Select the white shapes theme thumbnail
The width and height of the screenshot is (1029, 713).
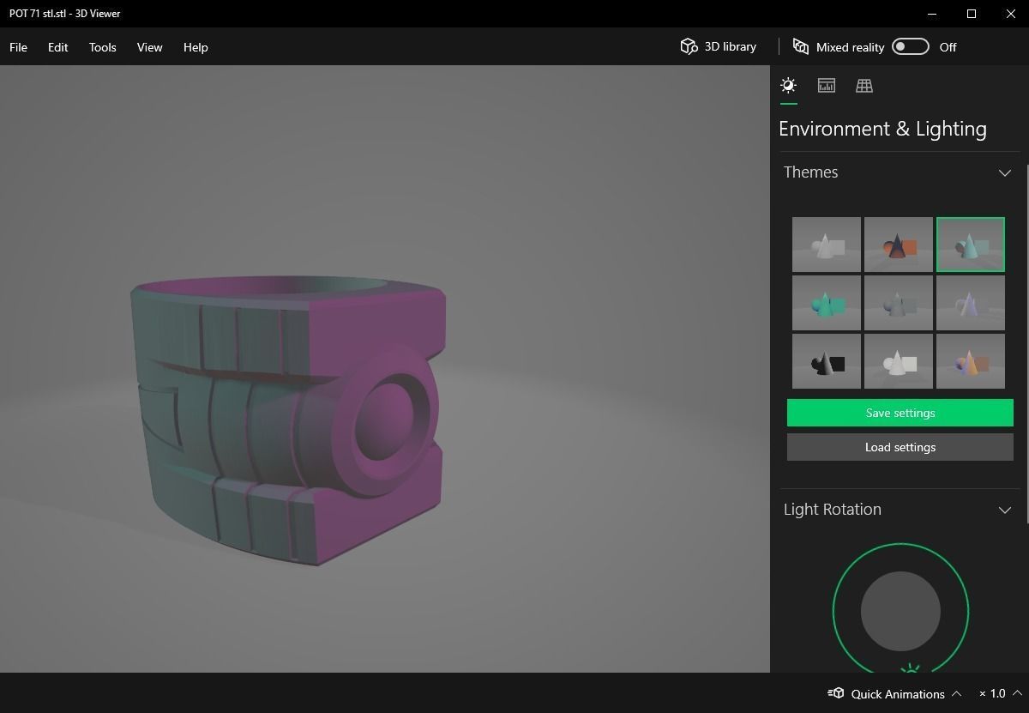coord(827,245)
